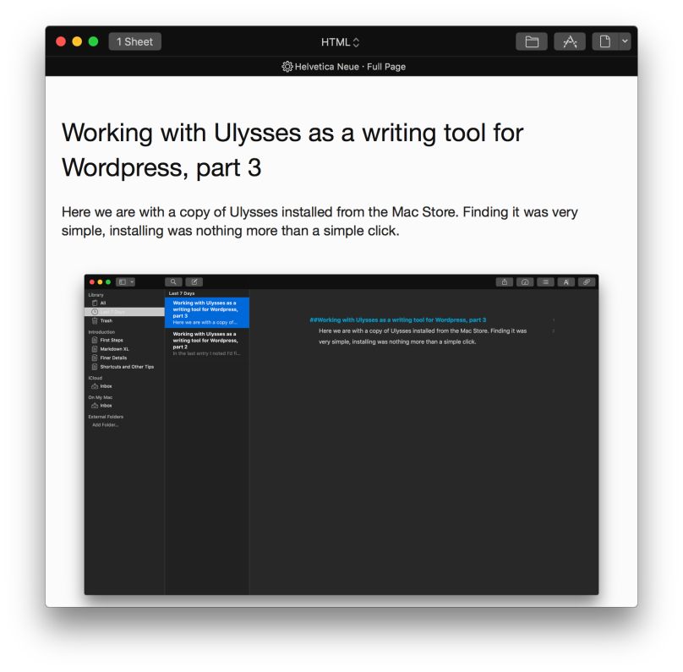The height and width of the screenshot is (672, 683).
Task: Click the App Store-style "A" icon in the preview toolbar
Action: click(570, 41)
